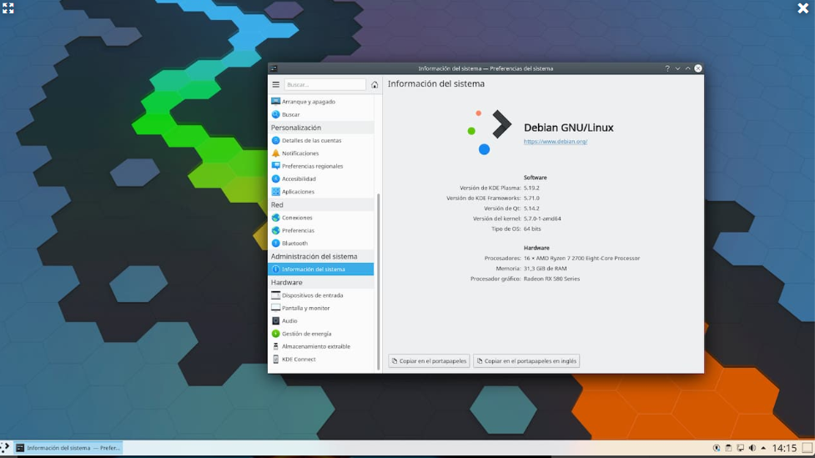Open Arranque y apagado settings

[320, 102]
